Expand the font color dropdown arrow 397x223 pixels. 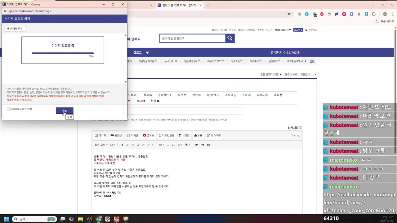153,145
